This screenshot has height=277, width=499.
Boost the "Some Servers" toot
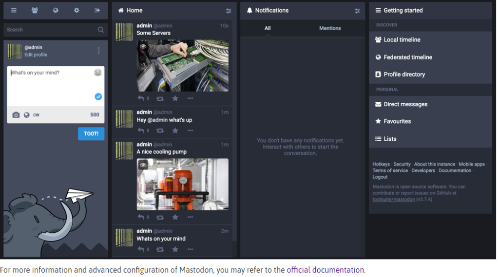[160, 98]
